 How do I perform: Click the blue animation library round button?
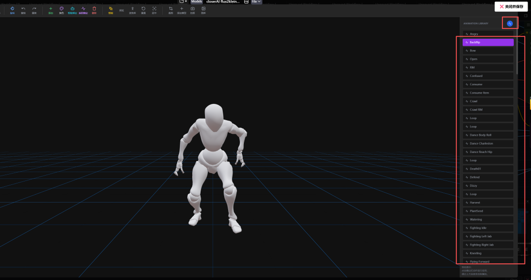point(510,24)
